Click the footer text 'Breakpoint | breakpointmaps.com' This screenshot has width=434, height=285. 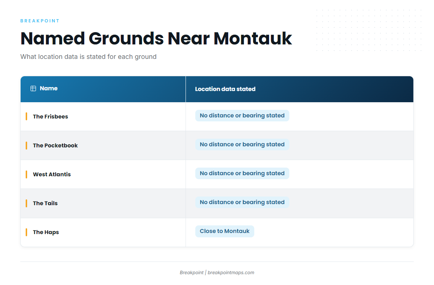217,273
